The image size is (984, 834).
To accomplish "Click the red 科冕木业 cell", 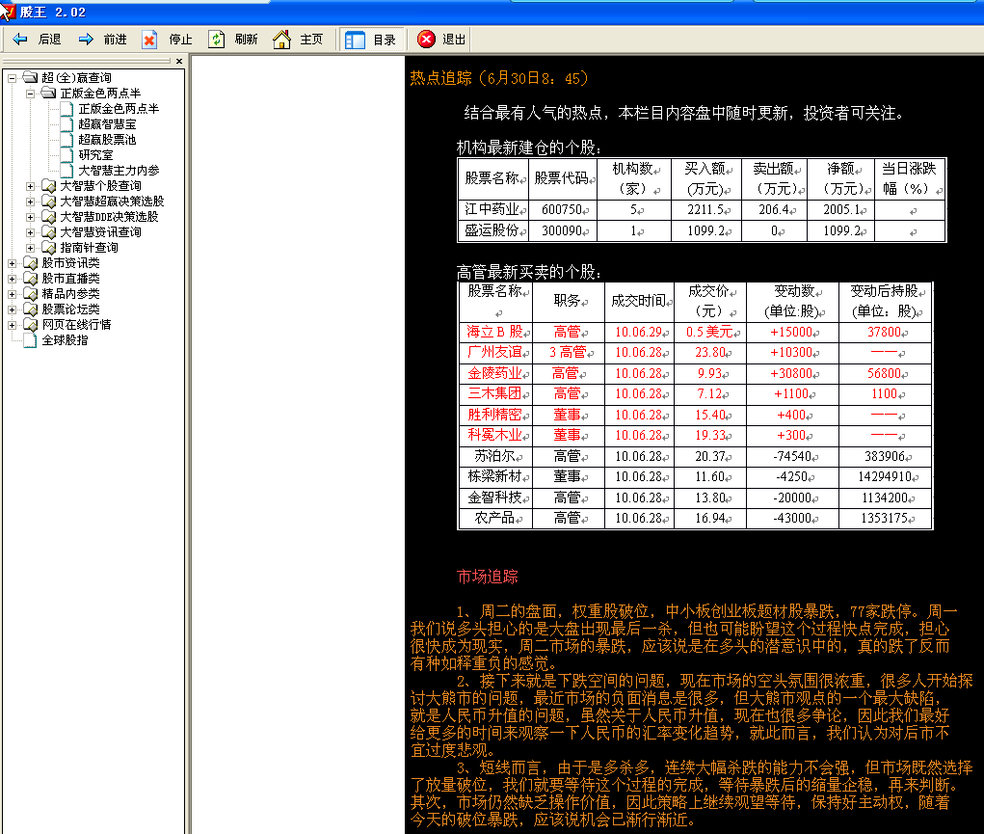I will coord(495,435).
